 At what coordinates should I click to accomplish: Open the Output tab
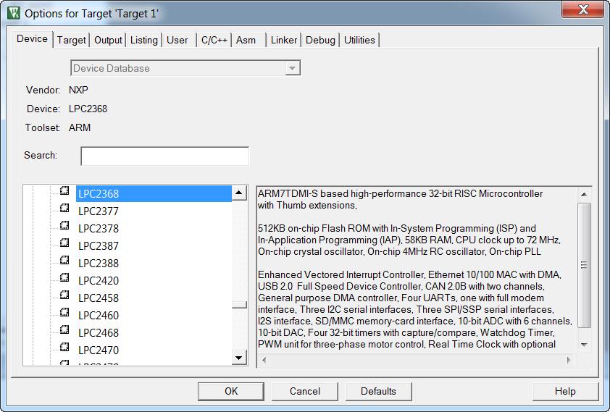click(108, 40)
